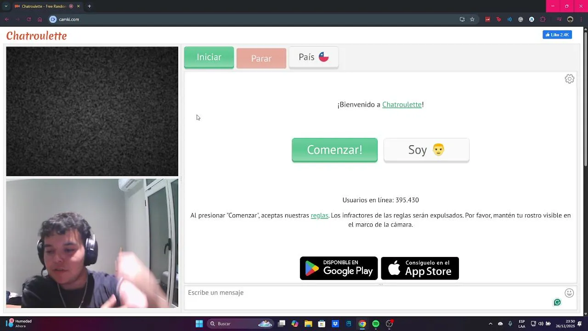Open Dropbox from the taskbar
Screen dimensions: 588x331
tap(335, 324)
